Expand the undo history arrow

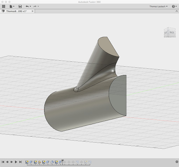coord(30,6)
